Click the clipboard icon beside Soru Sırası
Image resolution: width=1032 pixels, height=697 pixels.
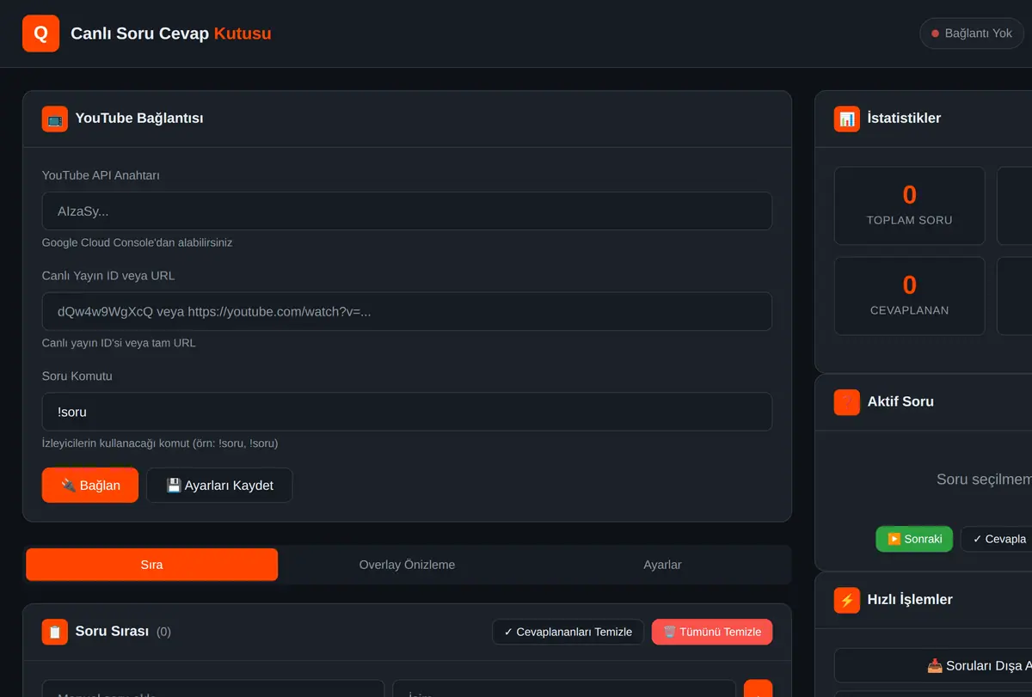point(55,632)
